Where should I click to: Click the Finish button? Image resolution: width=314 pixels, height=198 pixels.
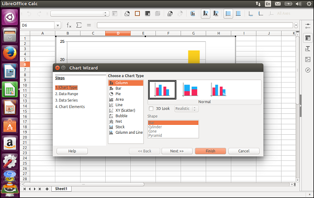pos(210,151)
